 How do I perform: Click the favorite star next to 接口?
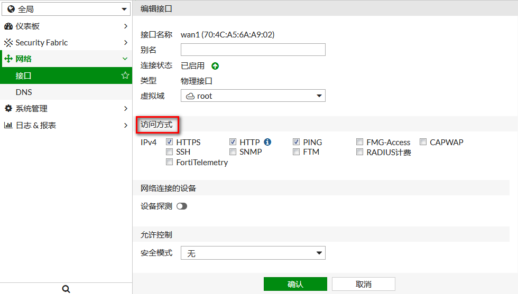click(x=125, y=75)
